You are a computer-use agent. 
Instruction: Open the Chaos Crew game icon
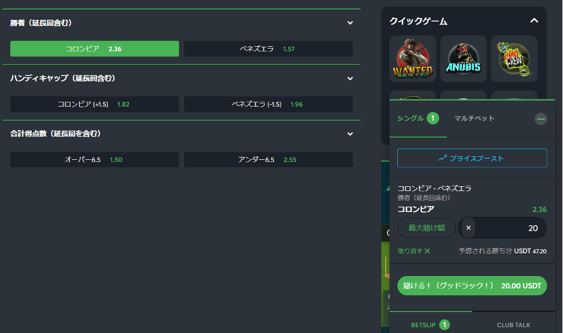click(x=514, y=59)
